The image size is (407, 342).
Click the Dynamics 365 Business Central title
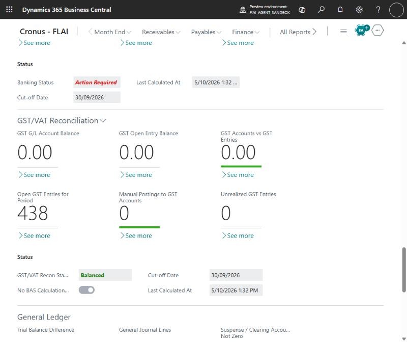pyautogui.click(x=67, y=10)
